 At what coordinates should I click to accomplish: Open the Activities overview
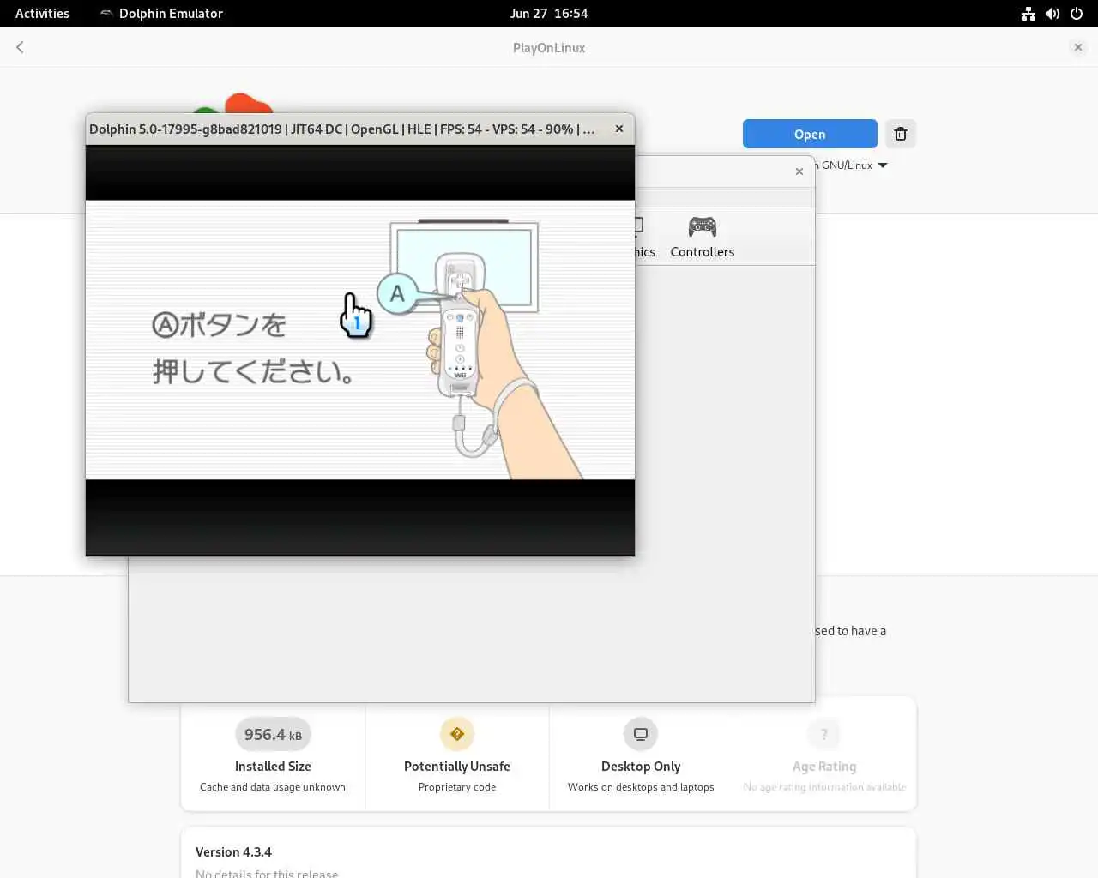[x=42, y=13]
